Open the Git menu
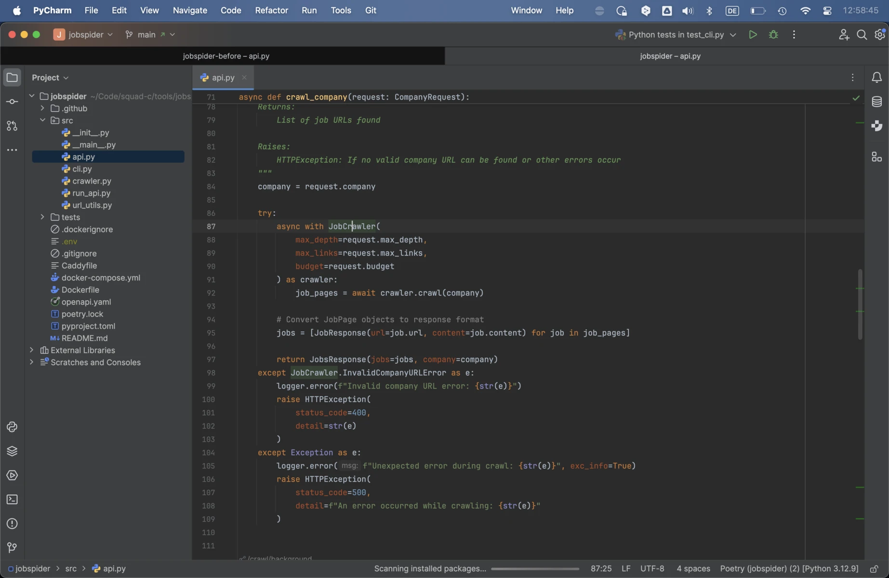 [371, 11]
